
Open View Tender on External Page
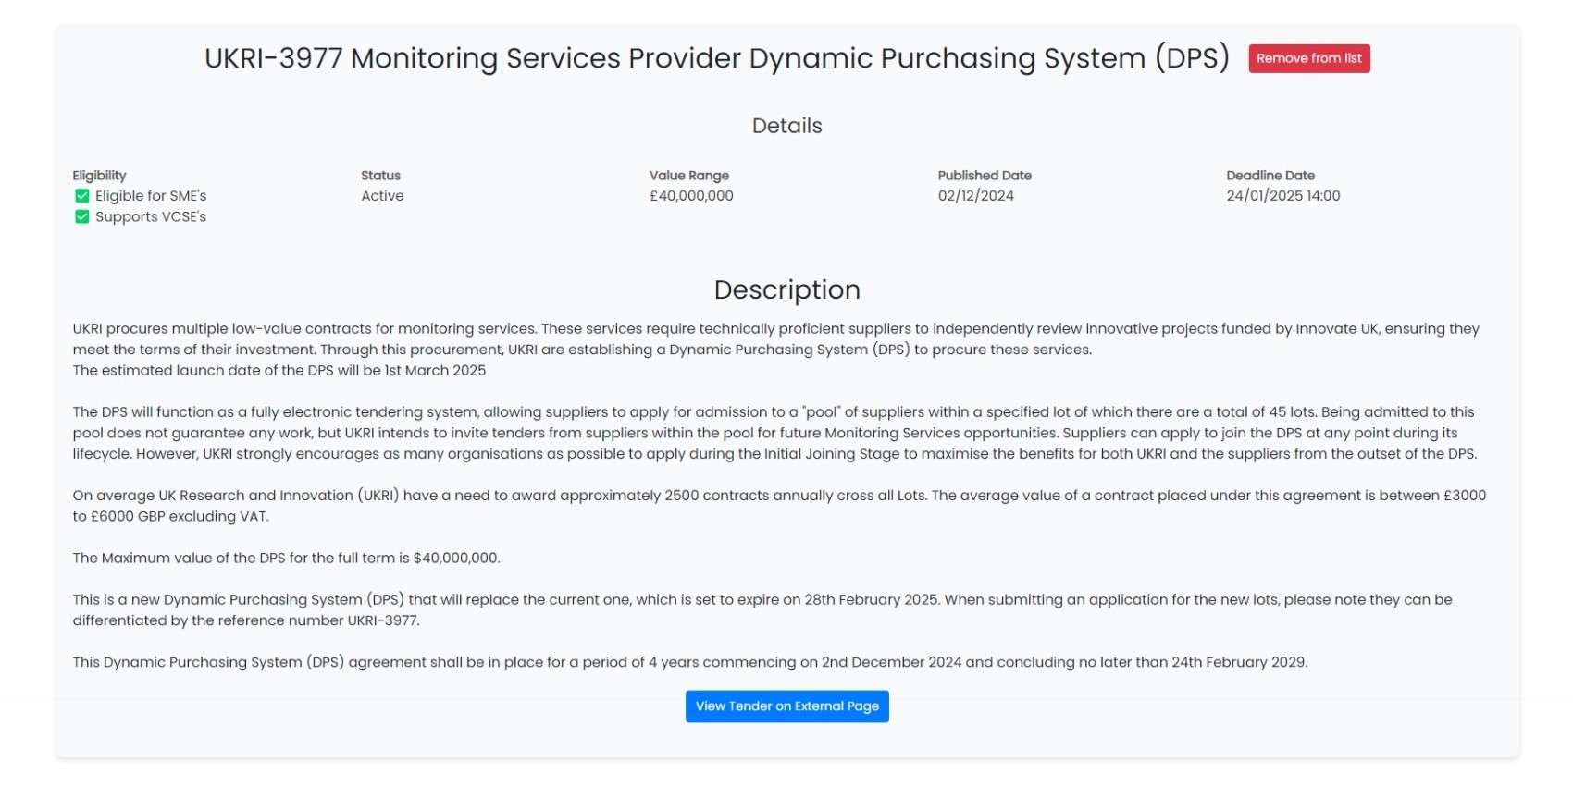(x=786, y=706)
